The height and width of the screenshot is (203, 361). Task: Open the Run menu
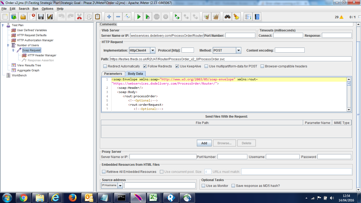coord(35,9)
